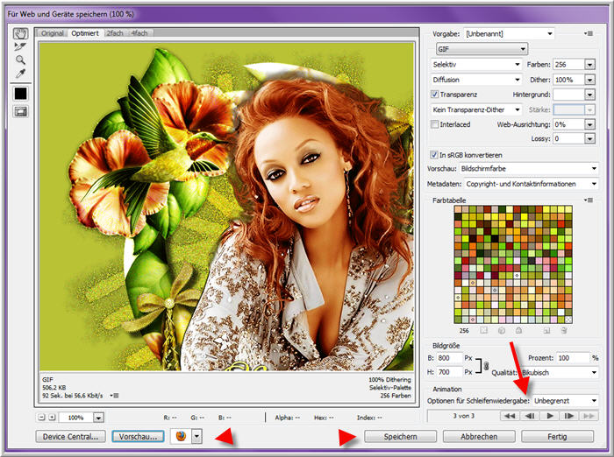Click the Firefox browser preview icon

pos(181,436)
